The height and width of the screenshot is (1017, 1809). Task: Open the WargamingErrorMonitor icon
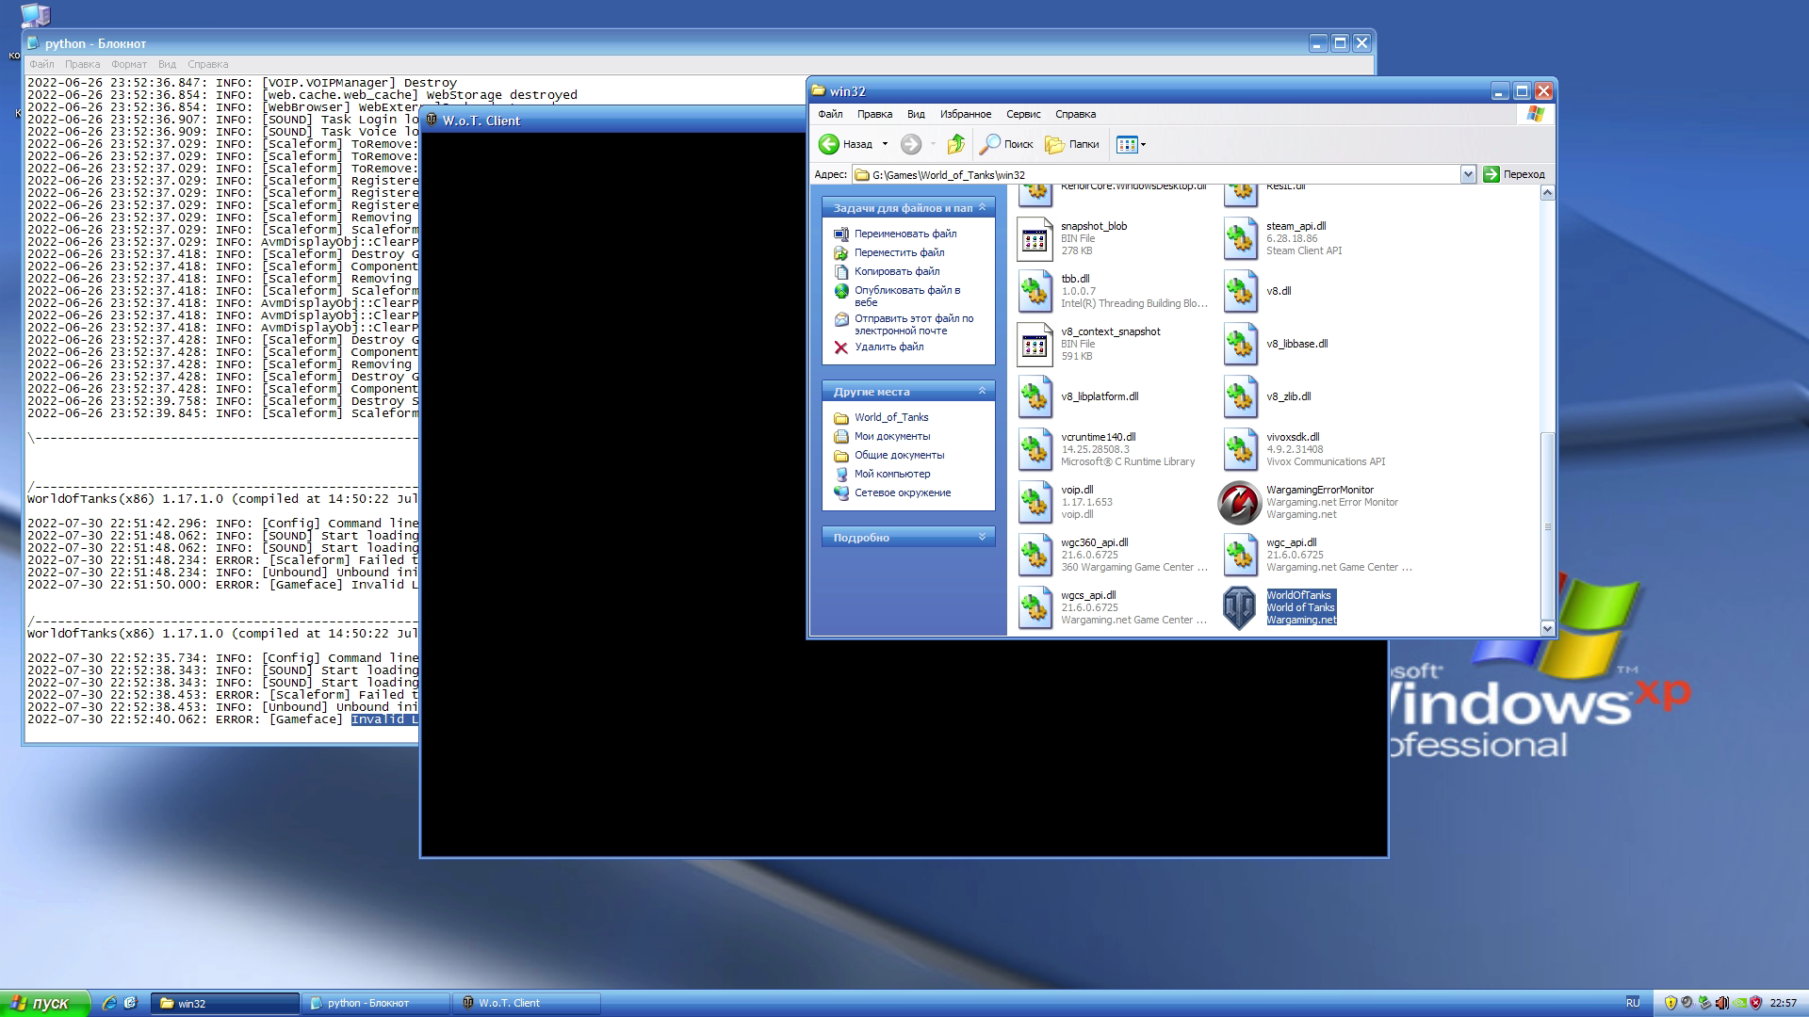[x=1239, y=502]
